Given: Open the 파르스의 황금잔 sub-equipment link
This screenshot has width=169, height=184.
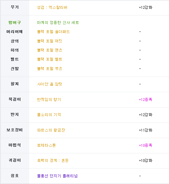Looking at the screenshot, I should coord(51,130).
